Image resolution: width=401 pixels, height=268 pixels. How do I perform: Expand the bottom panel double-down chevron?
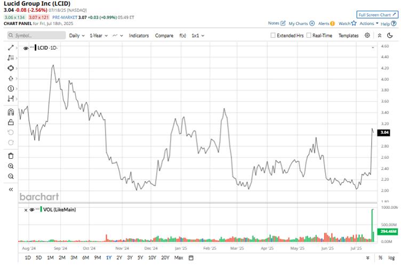368,258
